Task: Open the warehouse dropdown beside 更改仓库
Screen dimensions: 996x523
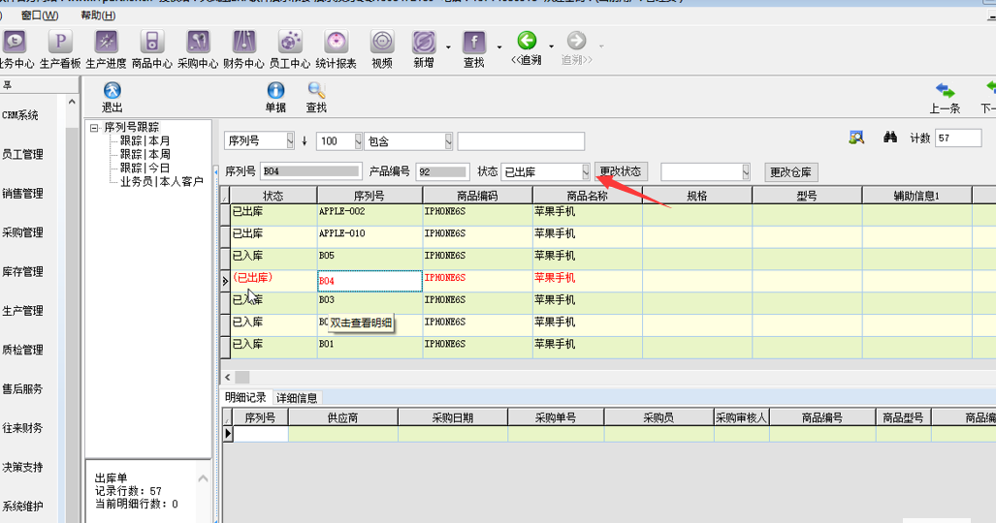Action: tap(745, 171)
